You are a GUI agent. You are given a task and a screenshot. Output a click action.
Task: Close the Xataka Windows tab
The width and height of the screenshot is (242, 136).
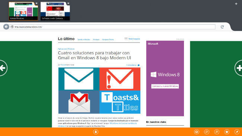[x=36, y=3]
